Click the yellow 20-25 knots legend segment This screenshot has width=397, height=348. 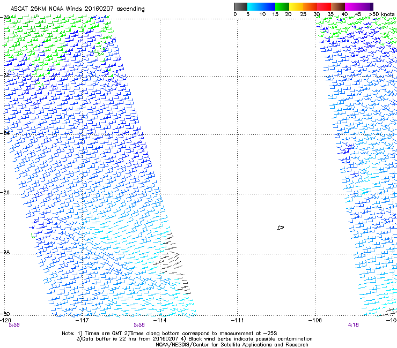click(x=296, y=6)
